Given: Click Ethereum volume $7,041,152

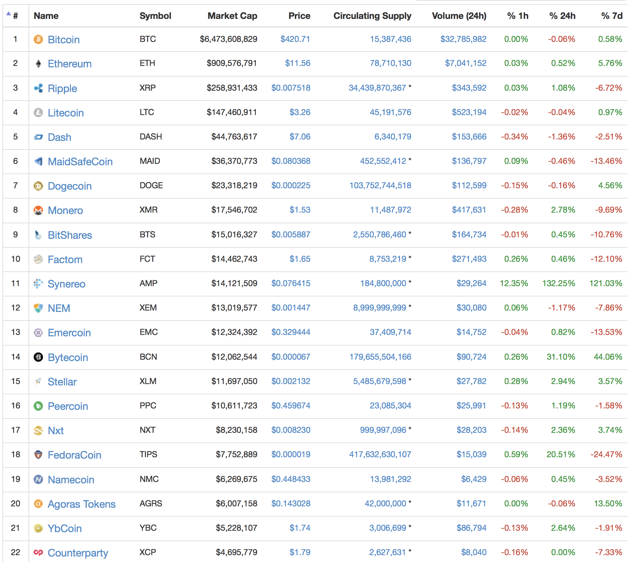Looking at the screenshot, I should 466,63.
